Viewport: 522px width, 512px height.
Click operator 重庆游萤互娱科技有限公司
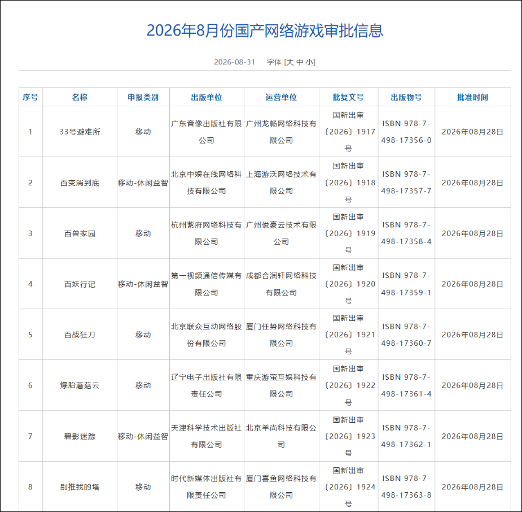coord(281,385)
